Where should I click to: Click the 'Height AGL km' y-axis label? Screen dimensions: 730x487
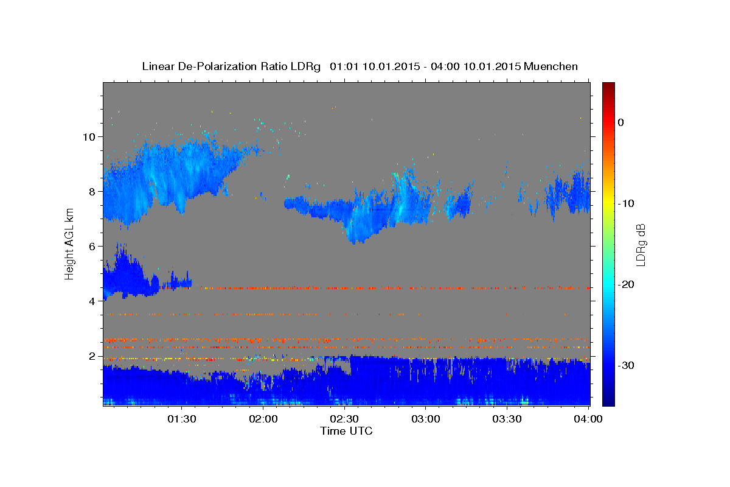click(69, 244)
